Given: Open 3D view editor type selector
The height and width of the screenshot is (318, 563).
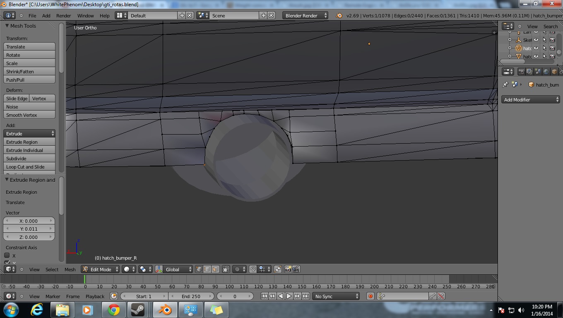Looking at the screenshot, I should pyautogui.click(x=10, y=270).
